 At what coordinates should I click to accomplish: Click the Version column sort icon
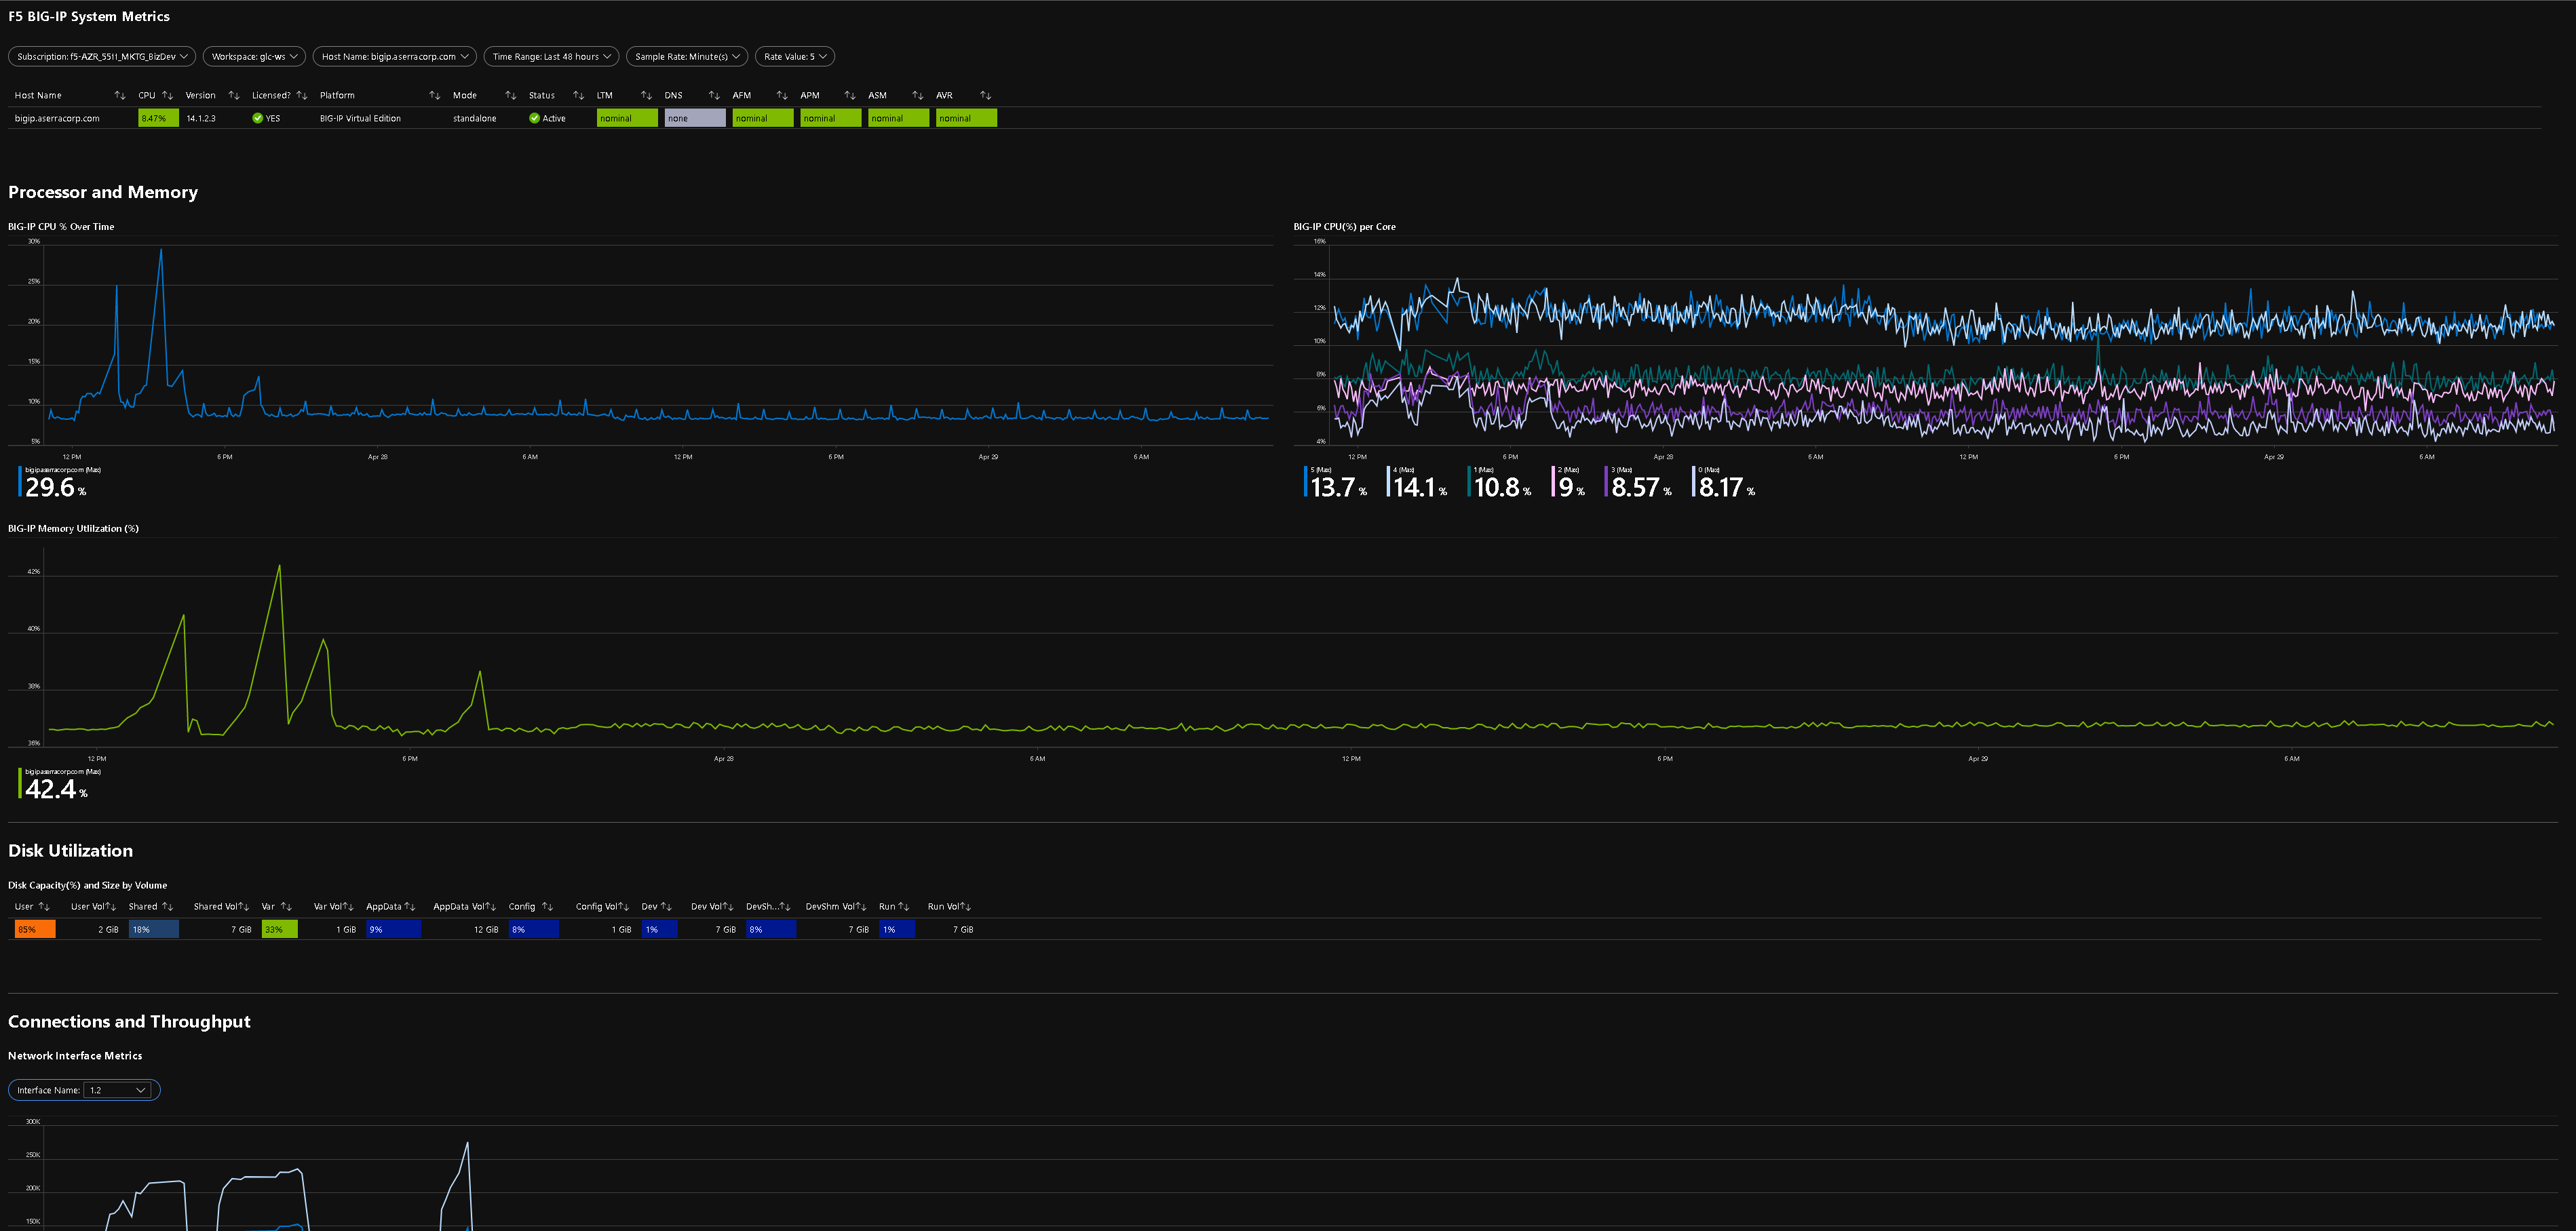pyautogui.click(x=234, y=95)
